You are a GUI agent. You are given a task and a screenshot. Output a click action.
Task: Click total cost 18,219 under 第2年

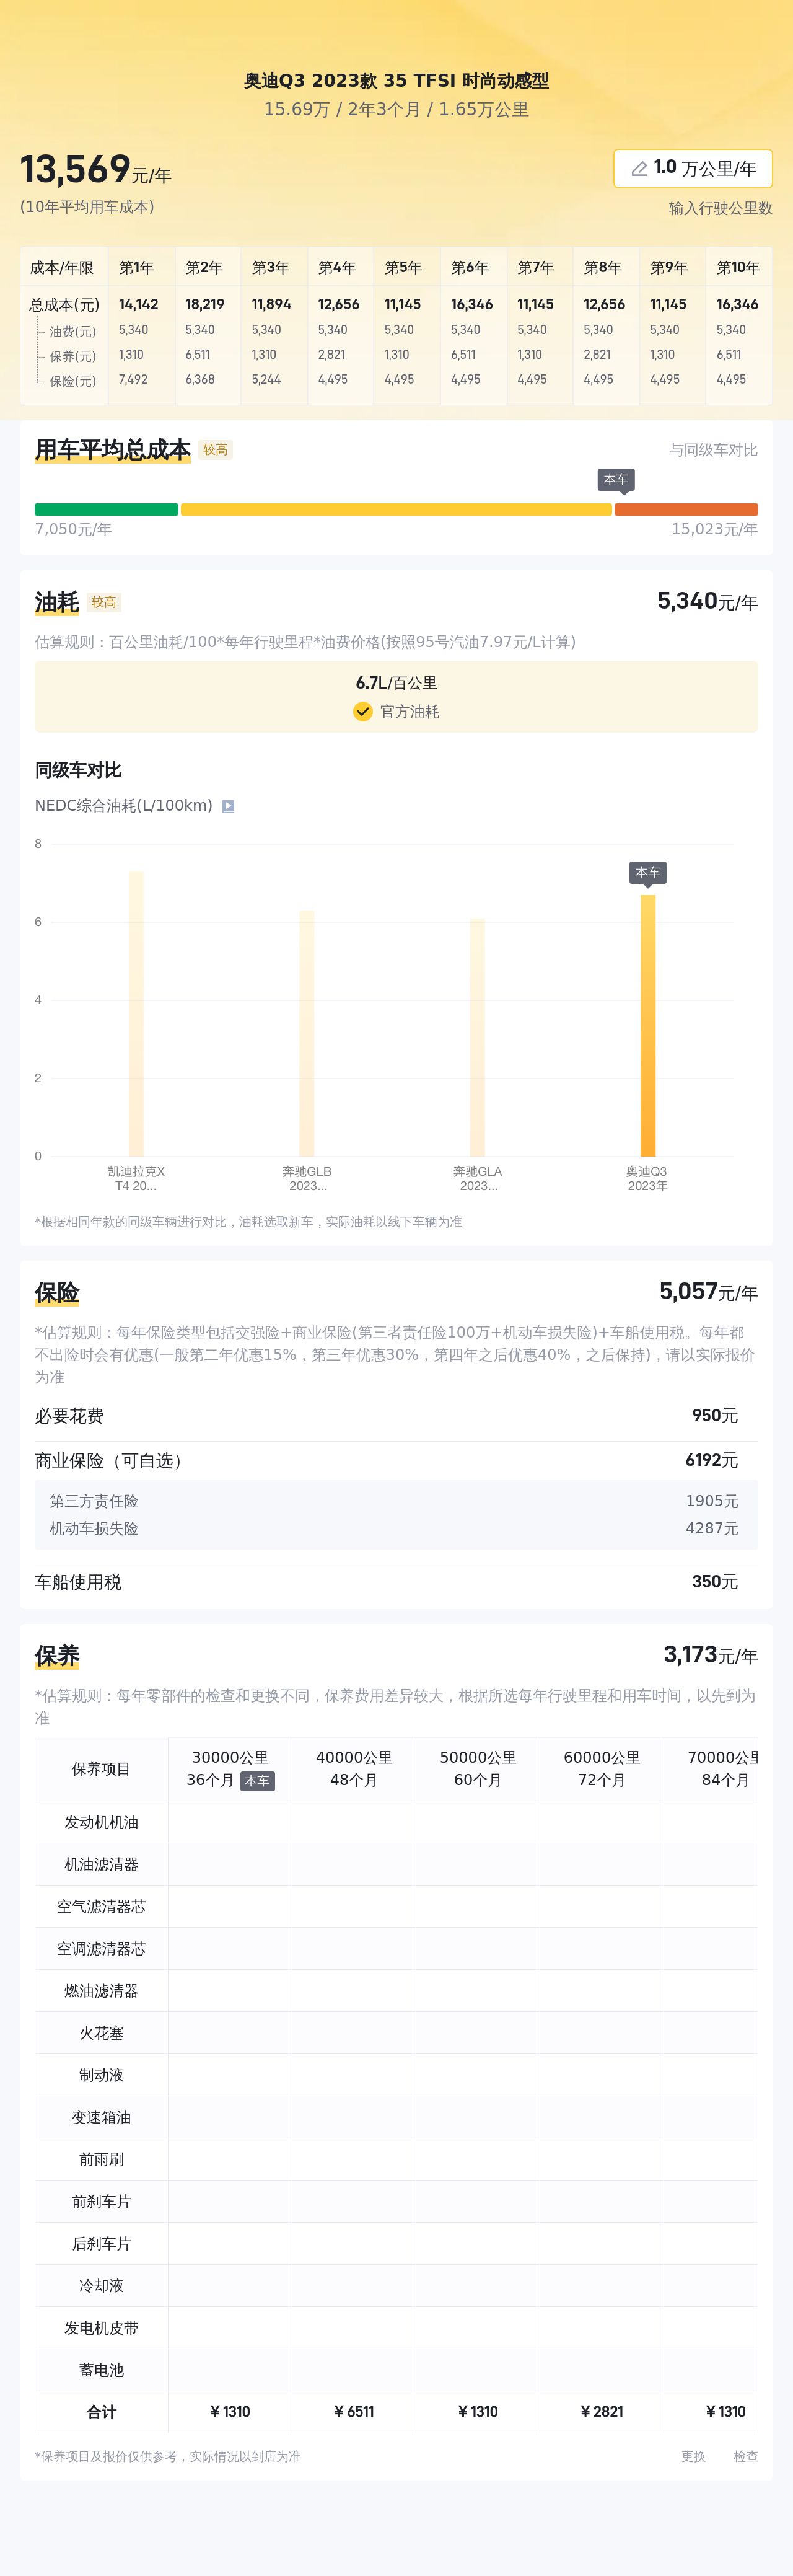(x=205, y=304)
